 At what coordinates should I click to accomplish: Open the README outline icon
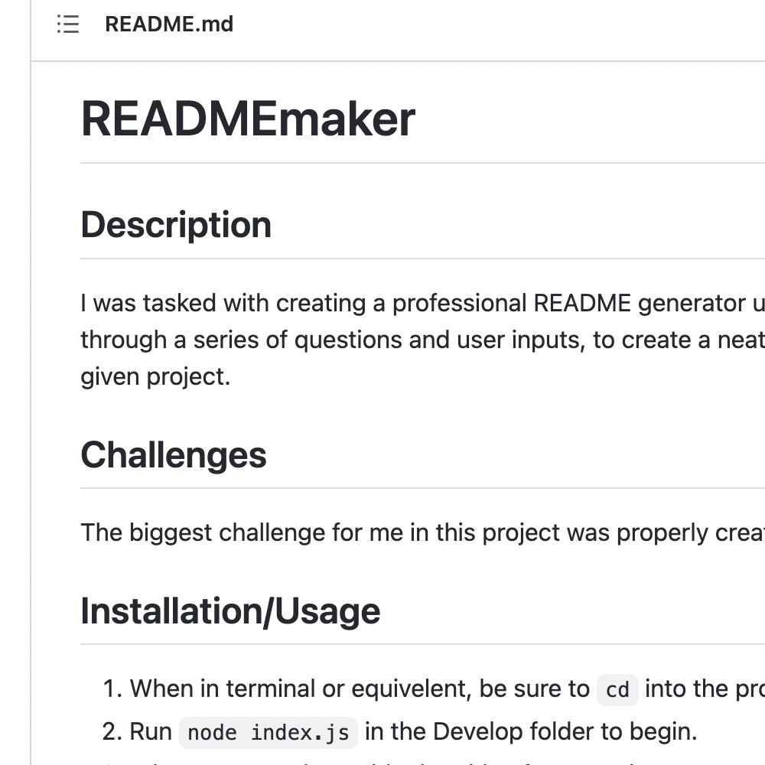tap(68, 24)
